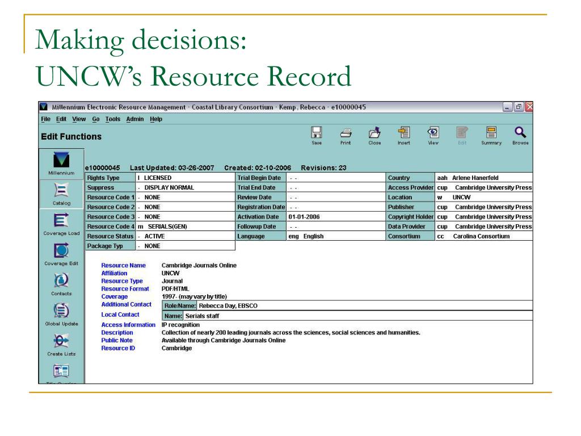Click the Public Note field label

(117, 341)
